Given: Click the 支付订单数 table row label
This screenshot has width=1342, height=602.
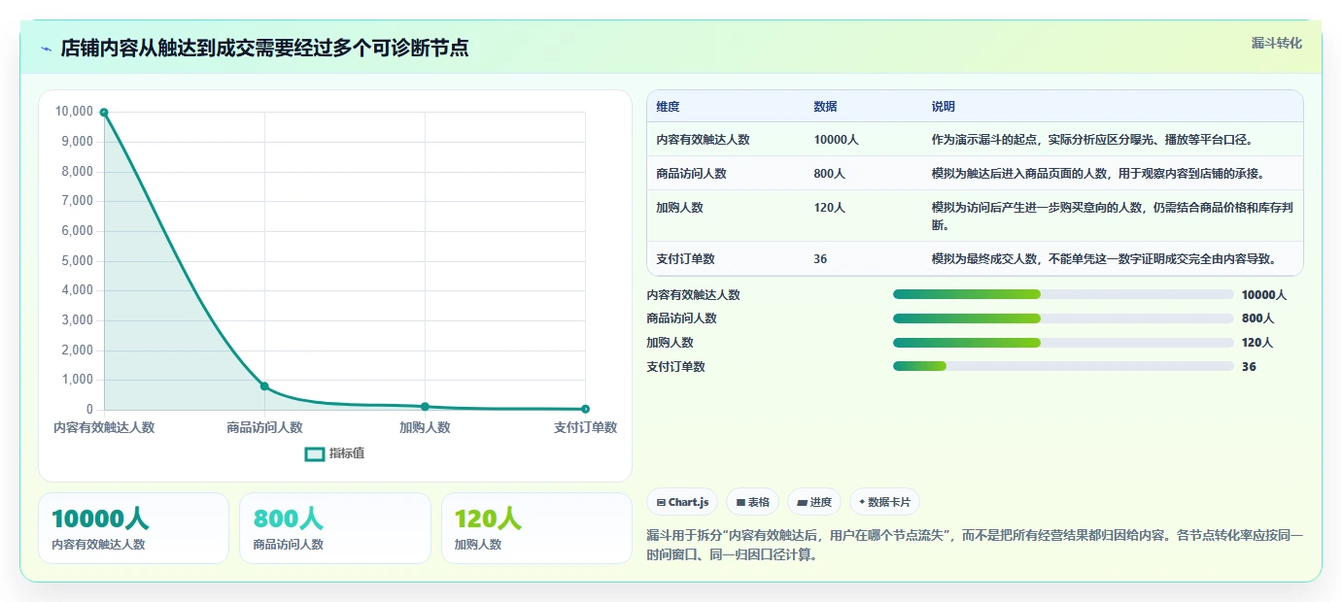Looking at the screenshot, I should 685,259.
